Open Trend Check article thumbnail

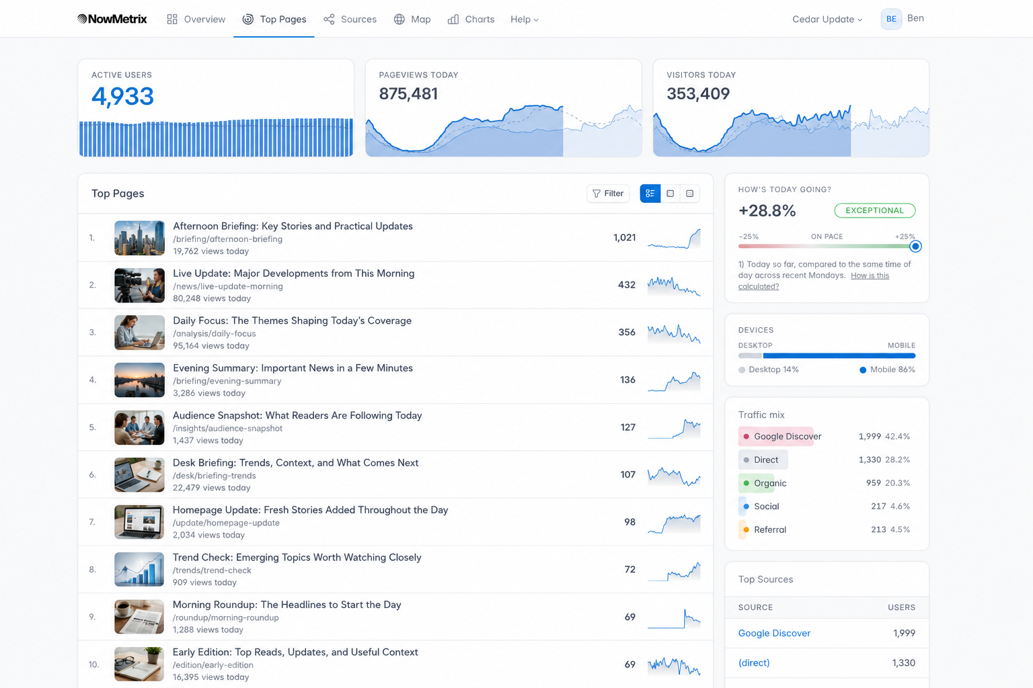139,570
